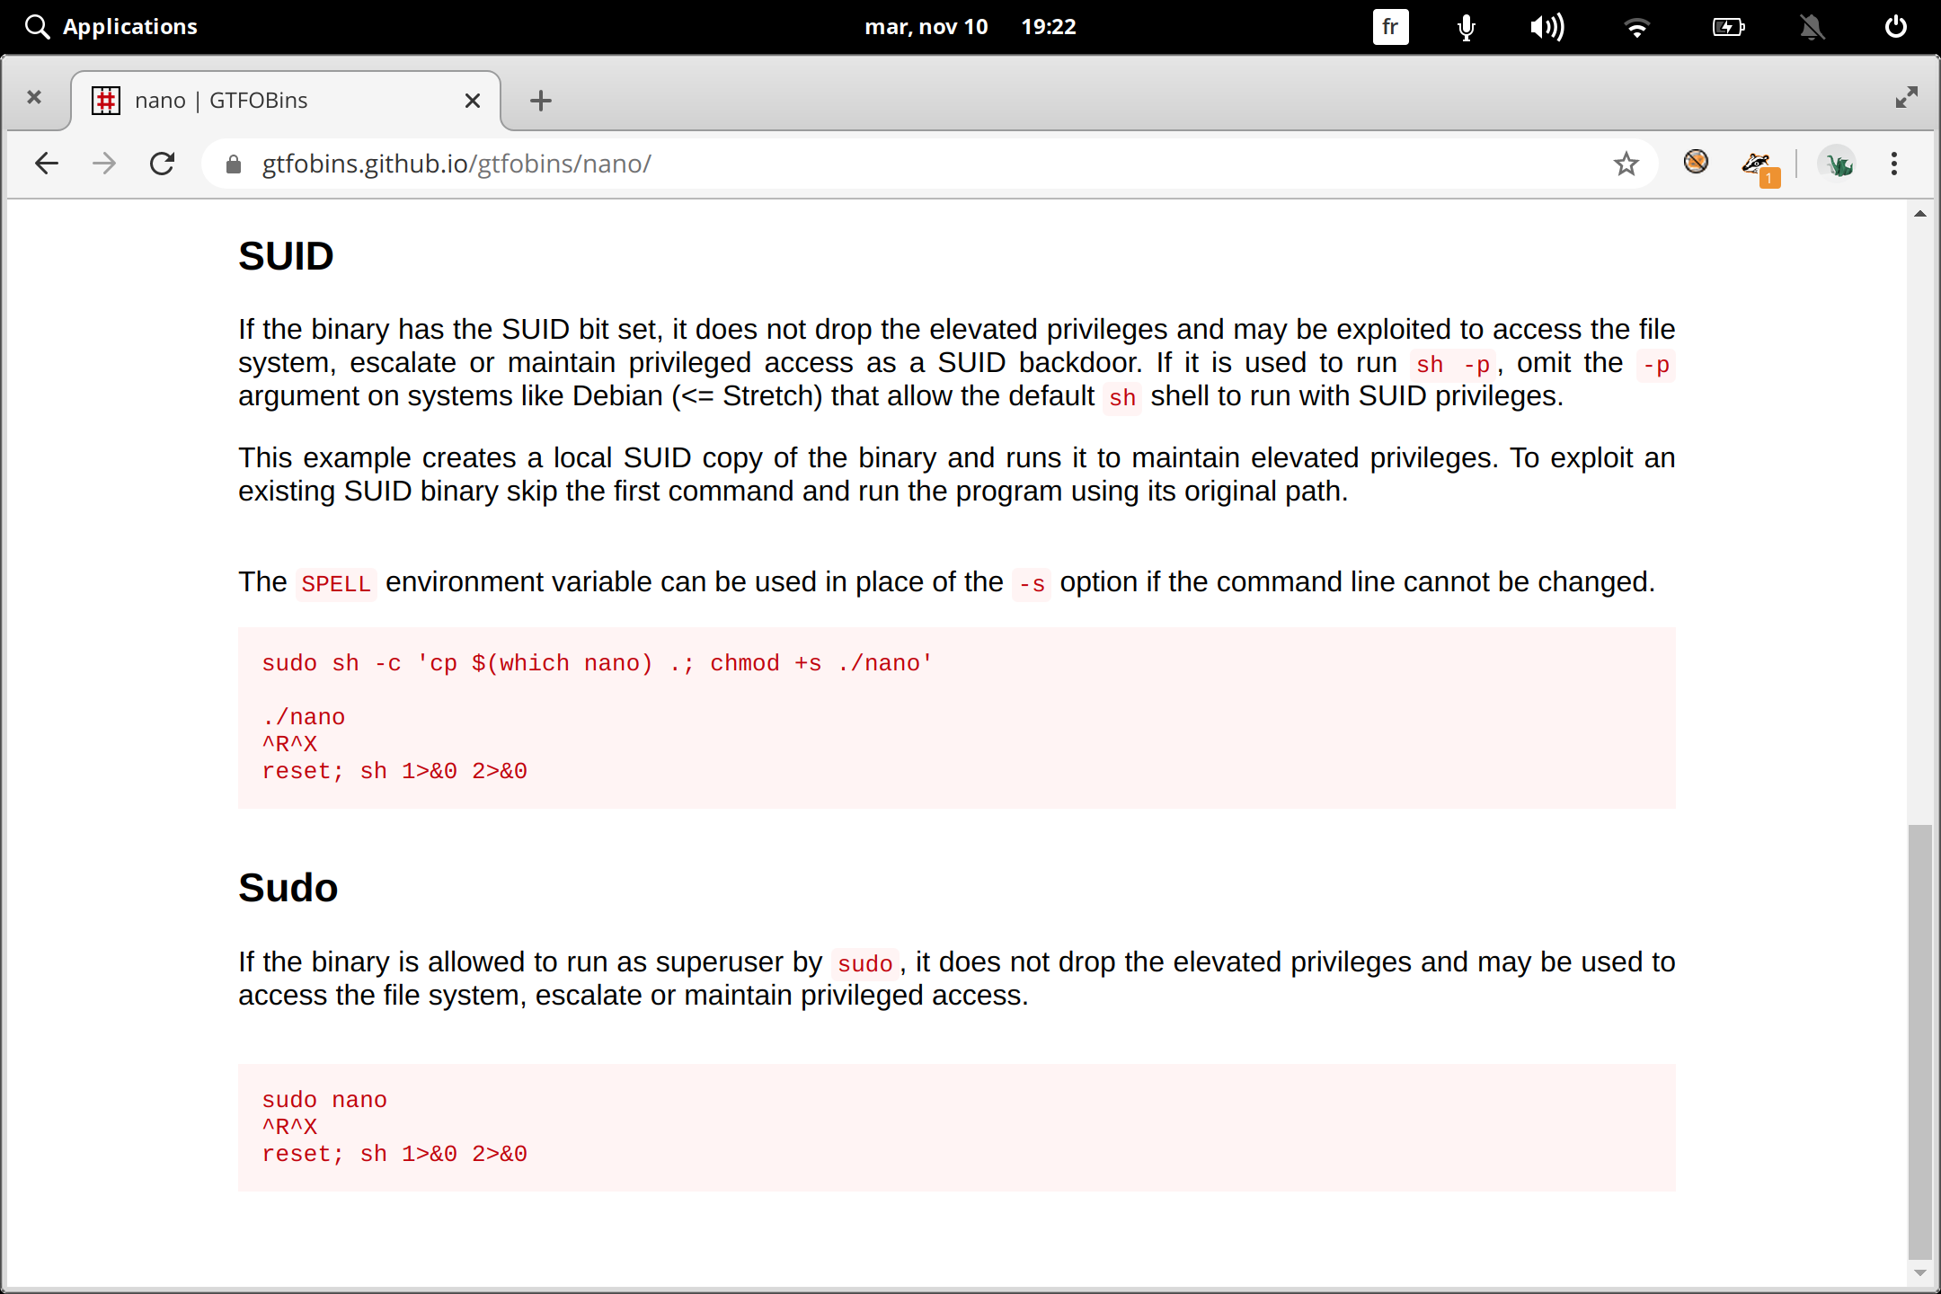This screenshot has width=1941, height=1294.
Task: Open the volume control via speaker icon
Action: pyautogui.click(x=1547, y=26)
